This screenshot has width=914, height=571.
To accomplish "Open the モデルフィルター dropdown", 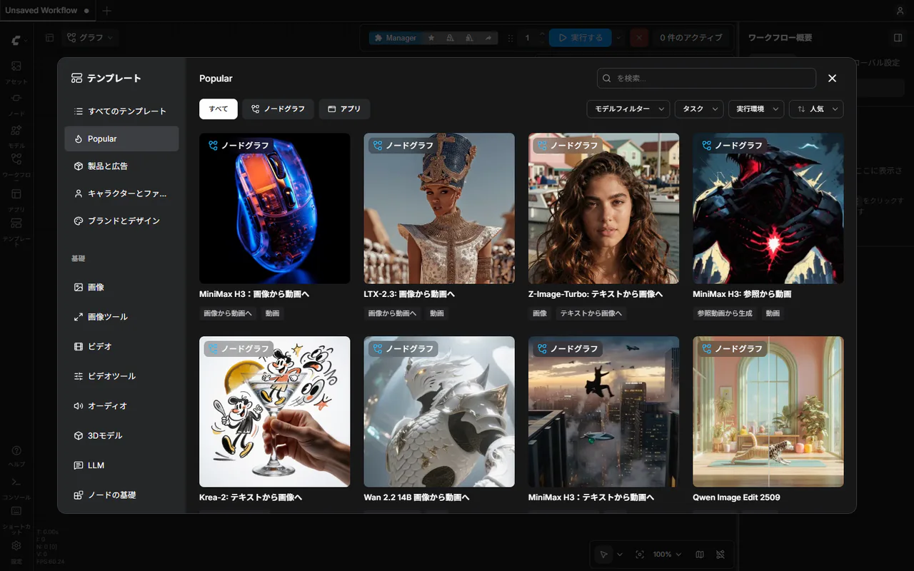I will coord(628,109).
